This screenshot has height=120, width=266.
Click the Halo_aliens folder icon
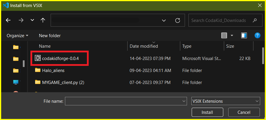(x=38, y=70)
